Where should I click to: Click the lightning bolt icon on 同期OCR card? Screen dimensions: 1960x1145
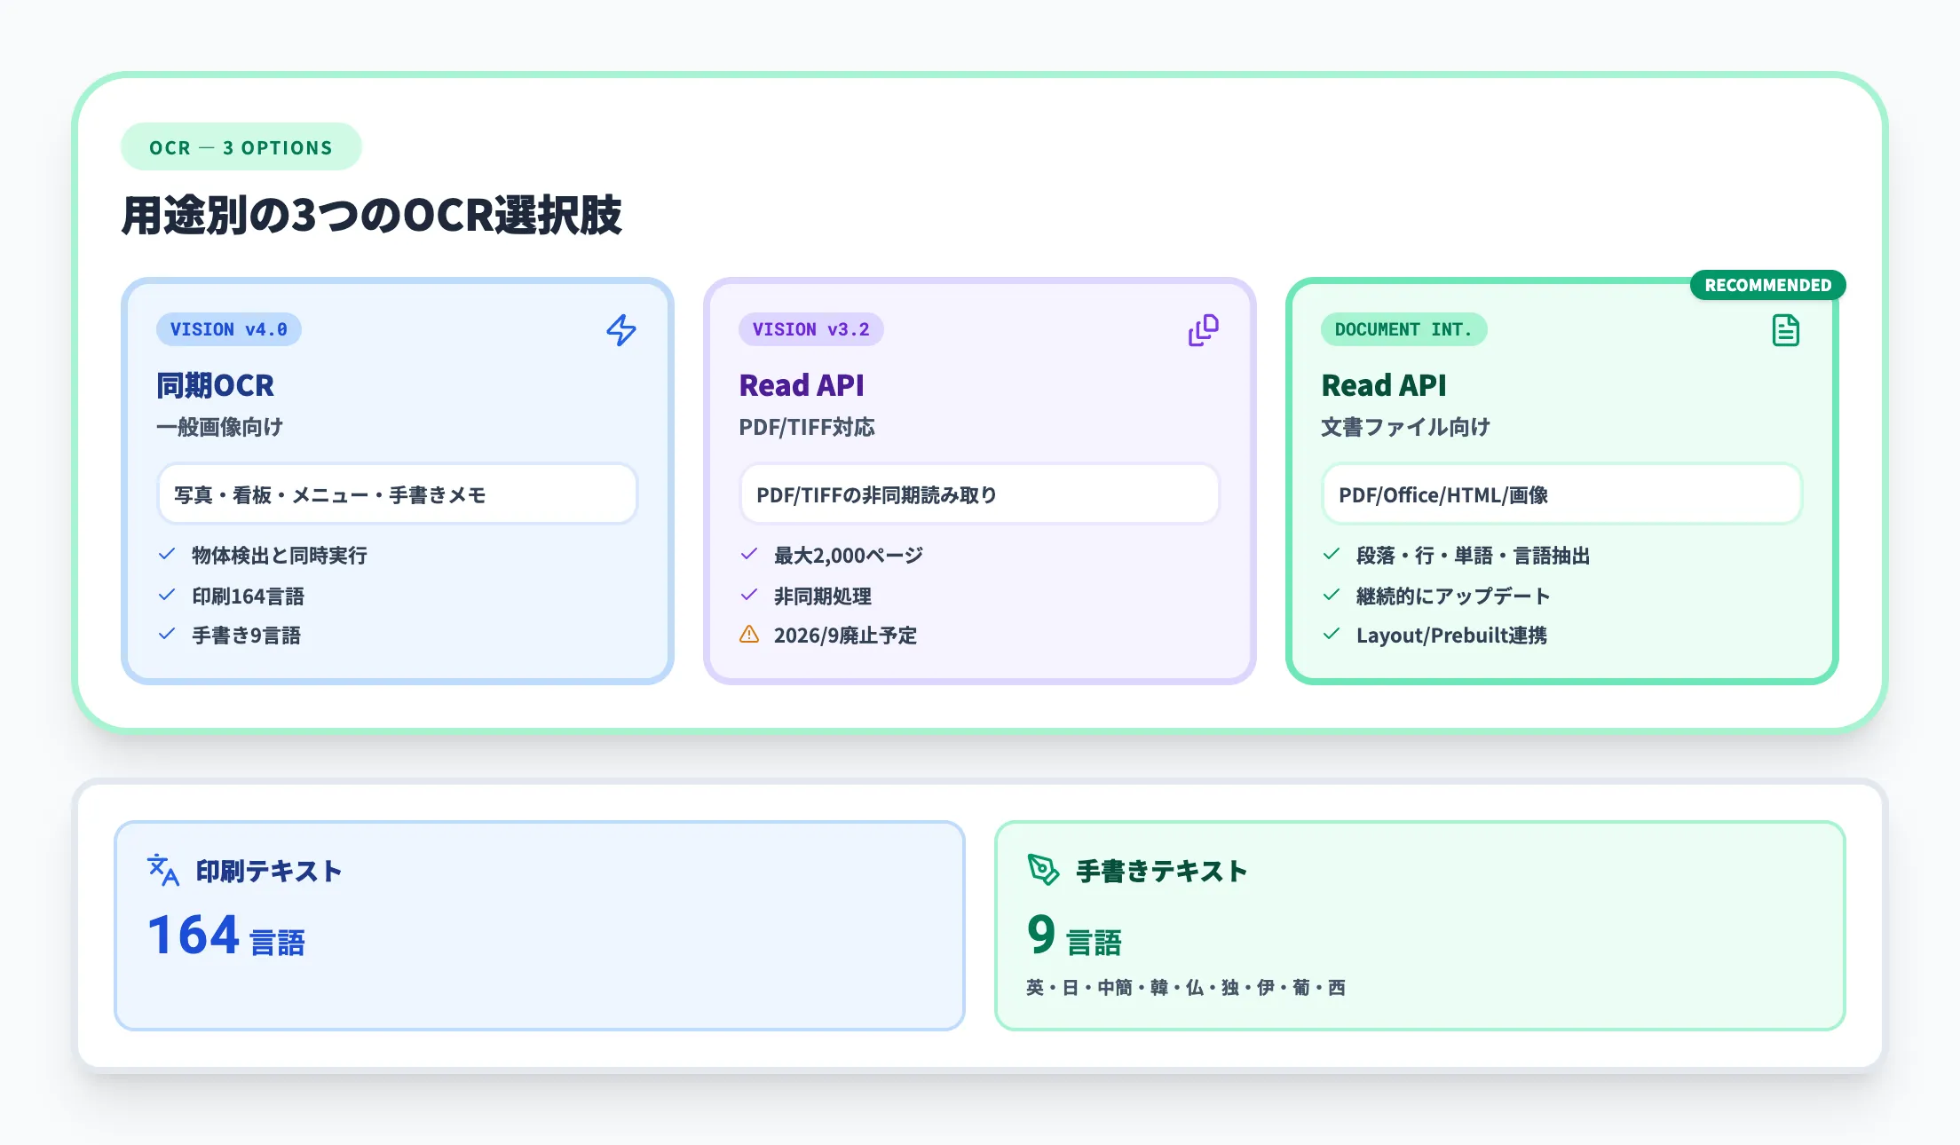coord(621,331)
